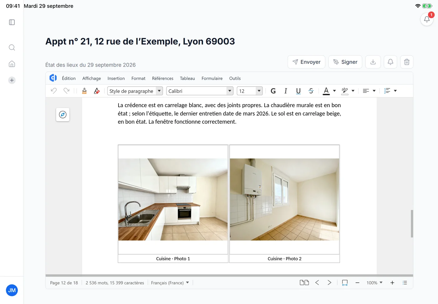Zoom in with plus icon
This screenshot has width=438, height=304.
pyautogui.click(x=392, y=283)
